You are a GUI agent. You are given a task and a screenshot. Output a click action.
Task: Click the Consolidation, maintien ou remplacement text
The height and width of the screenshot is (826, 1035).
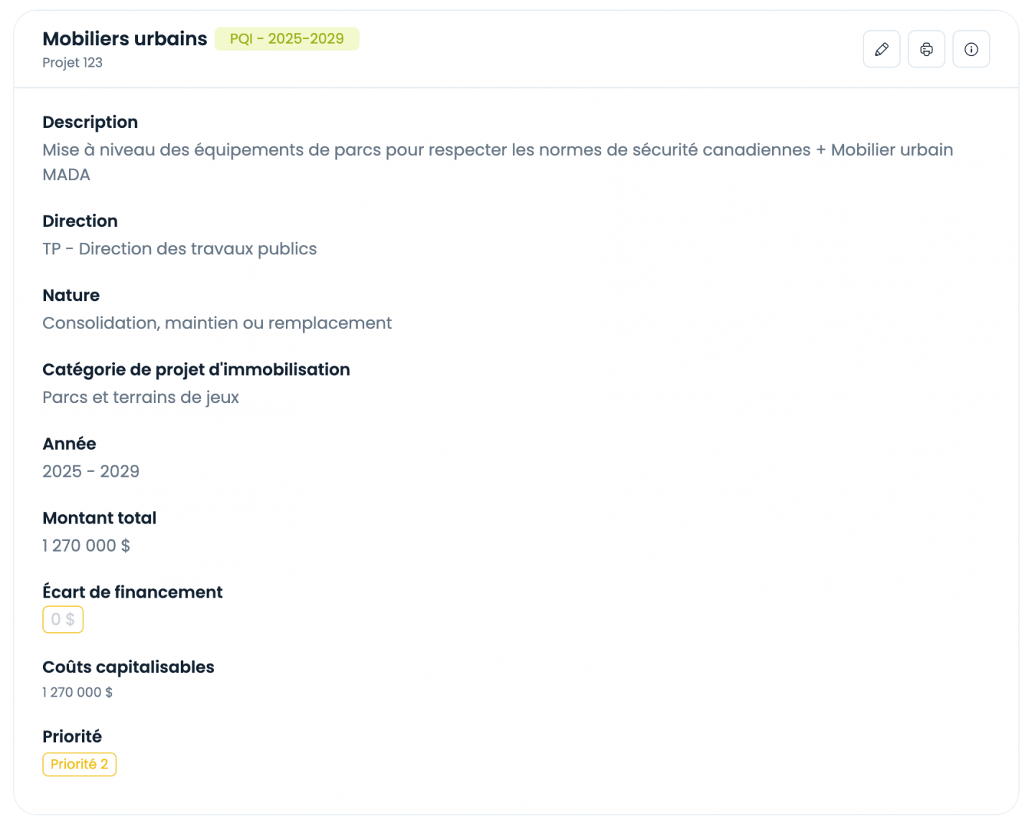217,323
